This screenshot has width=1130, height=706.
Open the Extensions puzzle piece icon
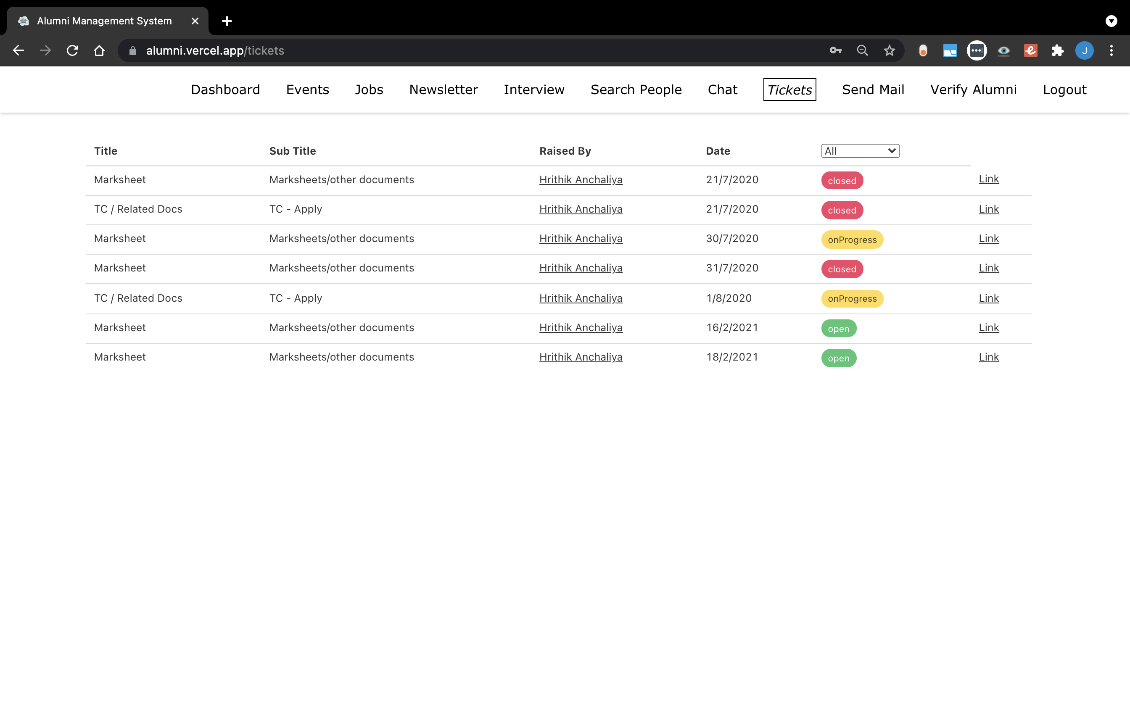[x=1057, y=50]
